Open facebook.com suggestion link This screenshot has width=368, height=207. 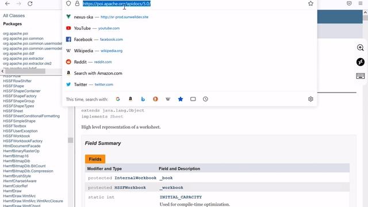(111, 40)
